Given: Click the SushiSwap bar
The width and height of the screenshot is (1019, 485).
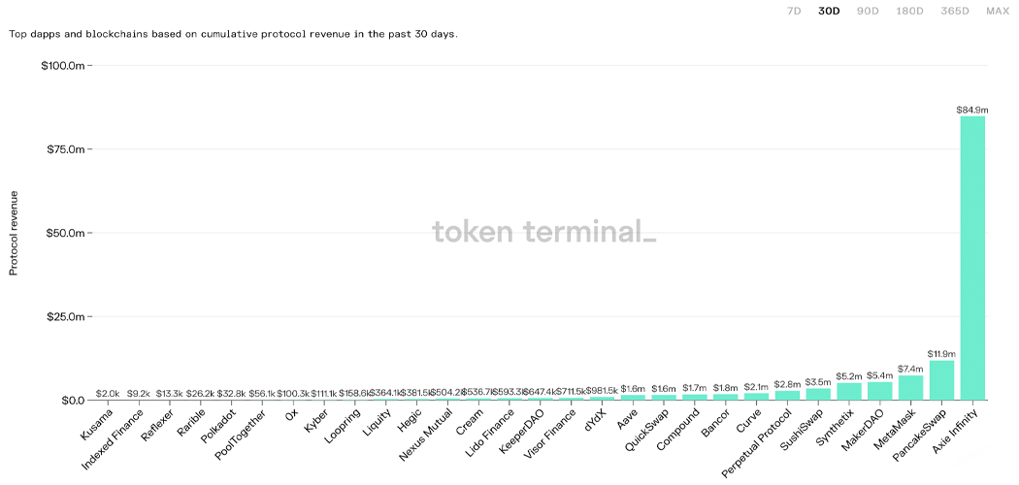Looking at the screenshot, I should click(x=818, y=395).
